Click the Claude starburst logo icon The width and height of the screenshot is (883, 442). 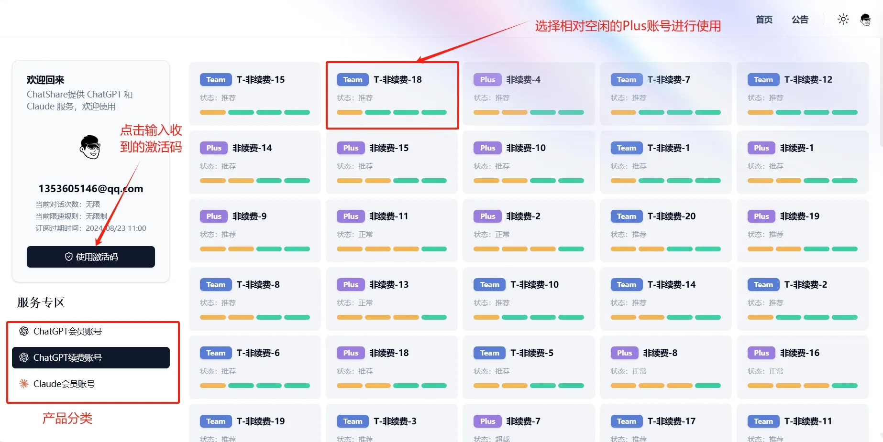[x=24, y=384]
